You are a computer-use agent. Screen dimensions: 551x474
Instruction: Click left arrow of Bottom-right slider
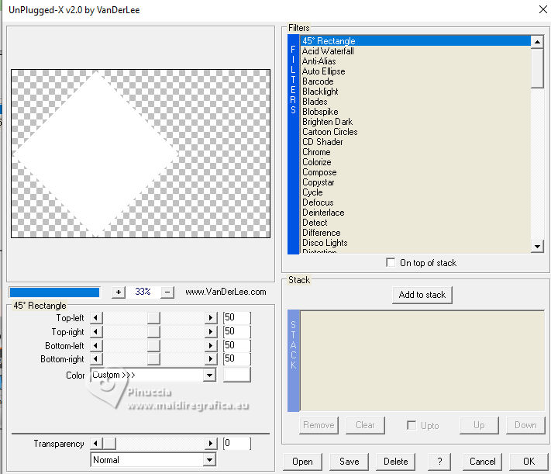click(96, 359)
